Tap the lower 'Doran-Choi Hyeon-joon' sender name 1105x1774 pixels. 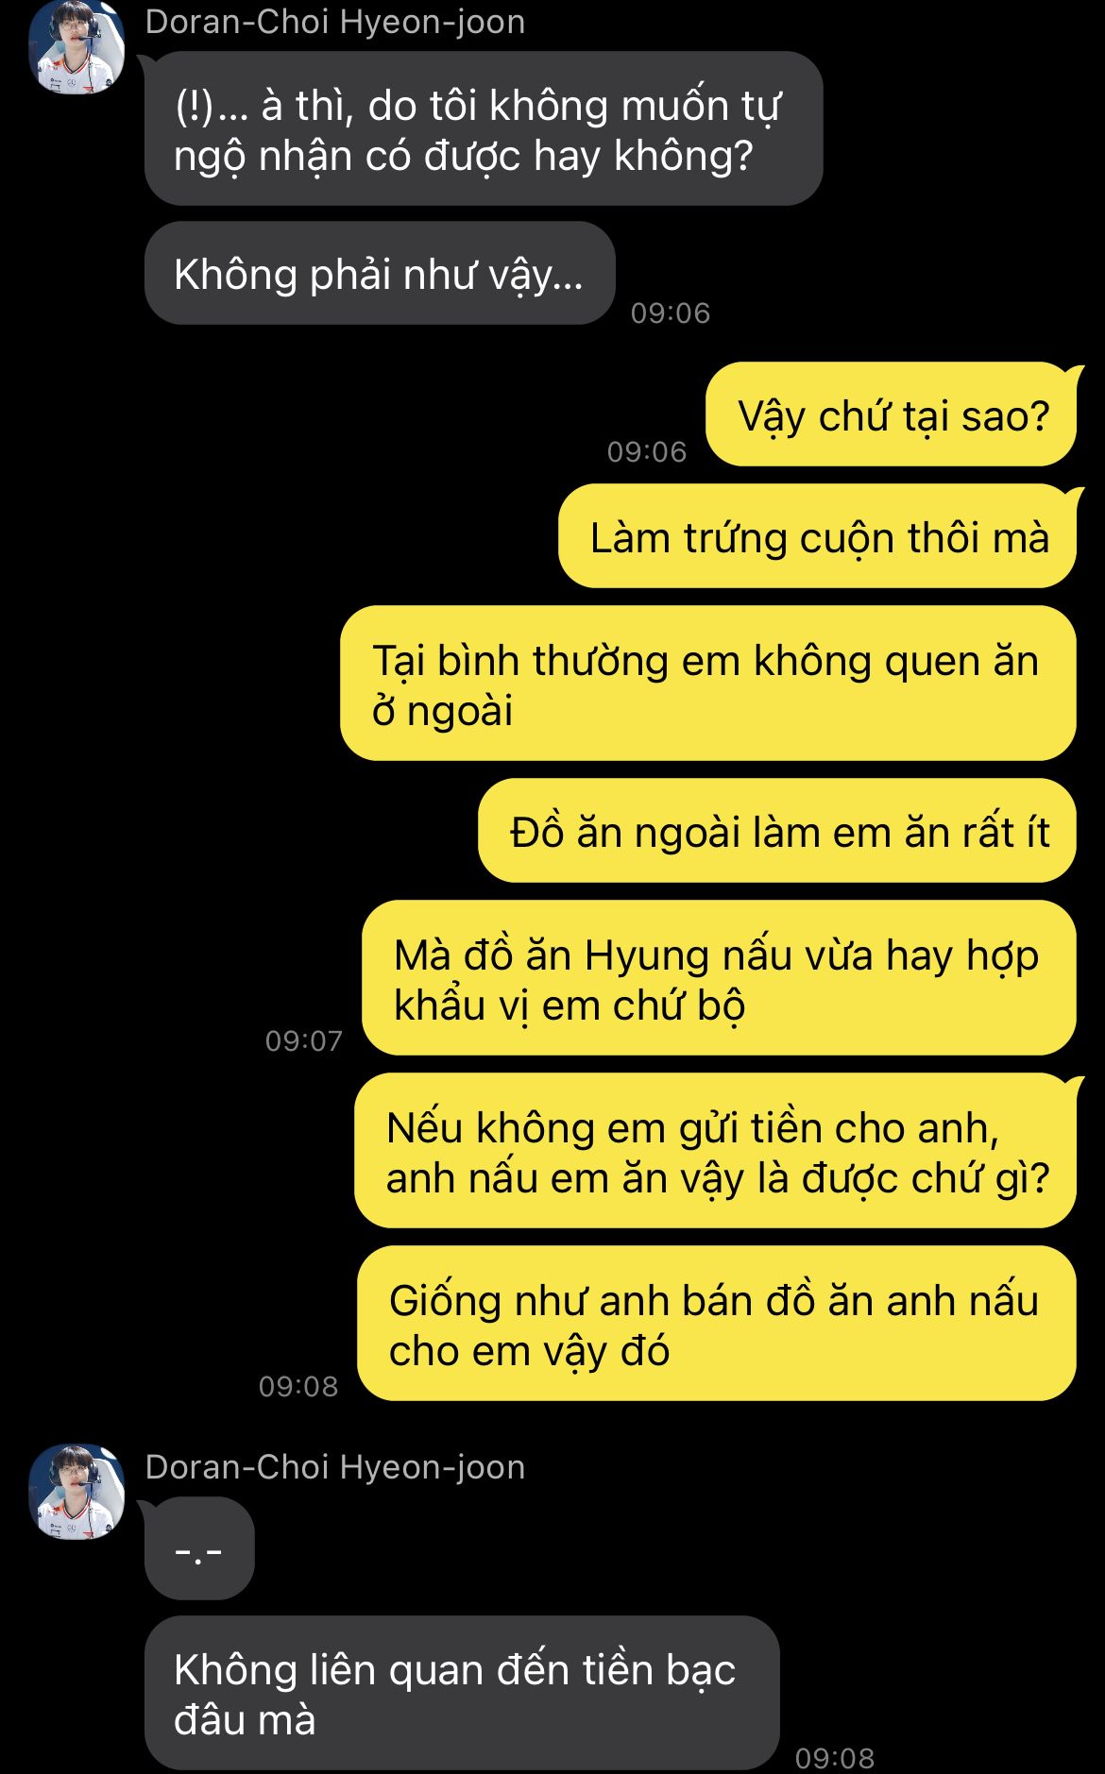coord(335,1466)
